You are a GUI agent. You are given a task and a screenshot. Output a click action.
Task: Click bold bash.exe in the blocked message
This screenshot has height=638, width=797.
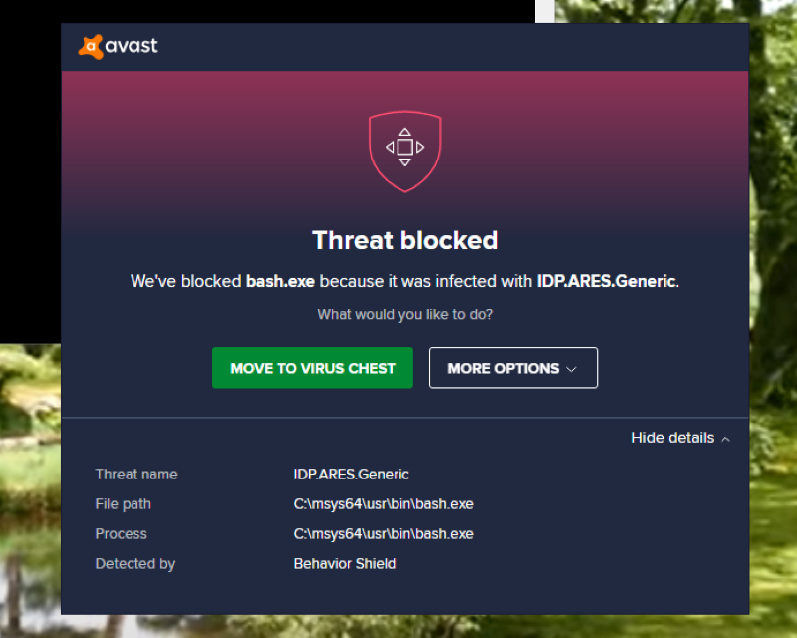280,282
